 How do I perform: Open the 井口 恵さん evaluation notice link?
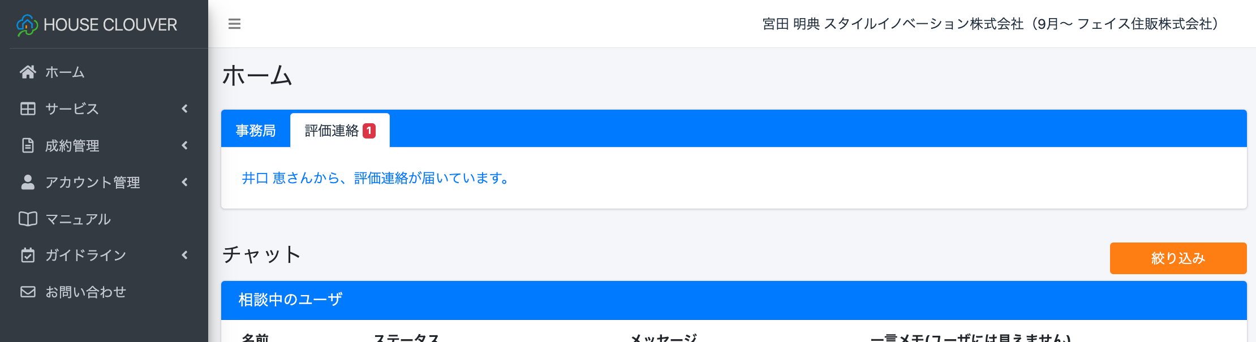pyautogui.click(x=376, y=178)
